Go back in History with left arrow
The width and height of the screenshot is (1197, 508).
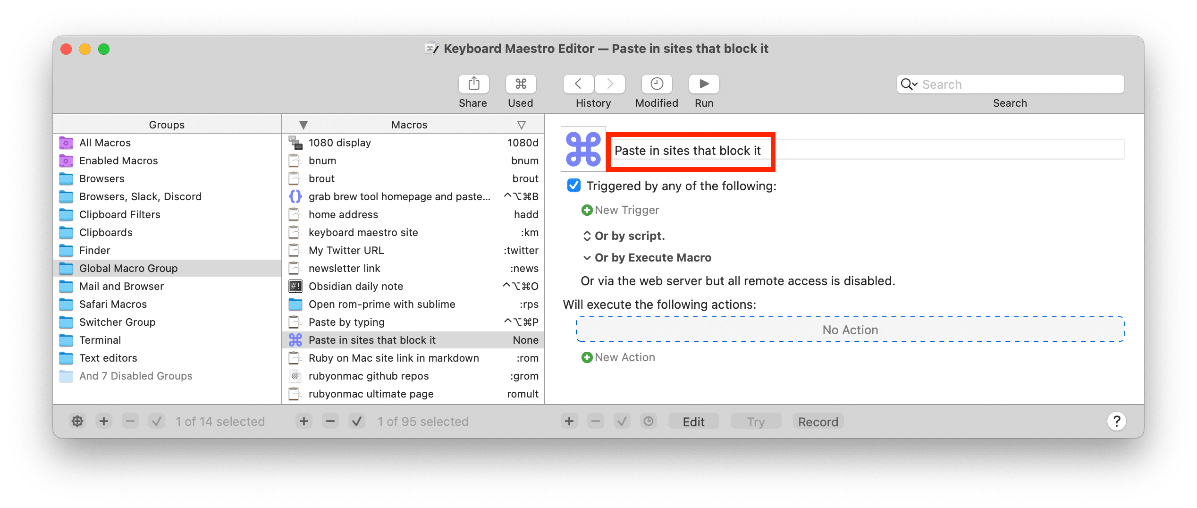(578, 84)
